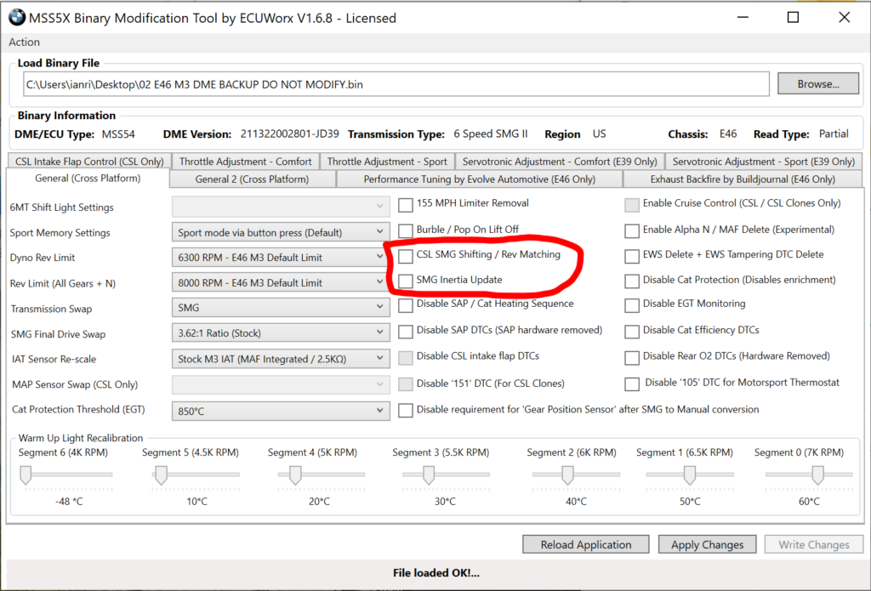871x591 pixels.
Task: Click the Segment 4 (5K RPM) slider handle
Action: (295, 475)
